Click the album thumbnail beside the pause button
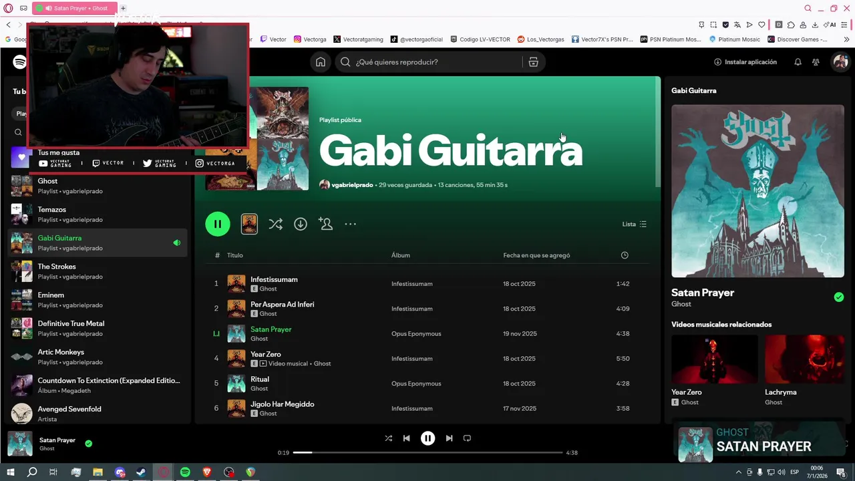Image resolution: width=855 pixels, height=481 pixels. pos(249,224)
